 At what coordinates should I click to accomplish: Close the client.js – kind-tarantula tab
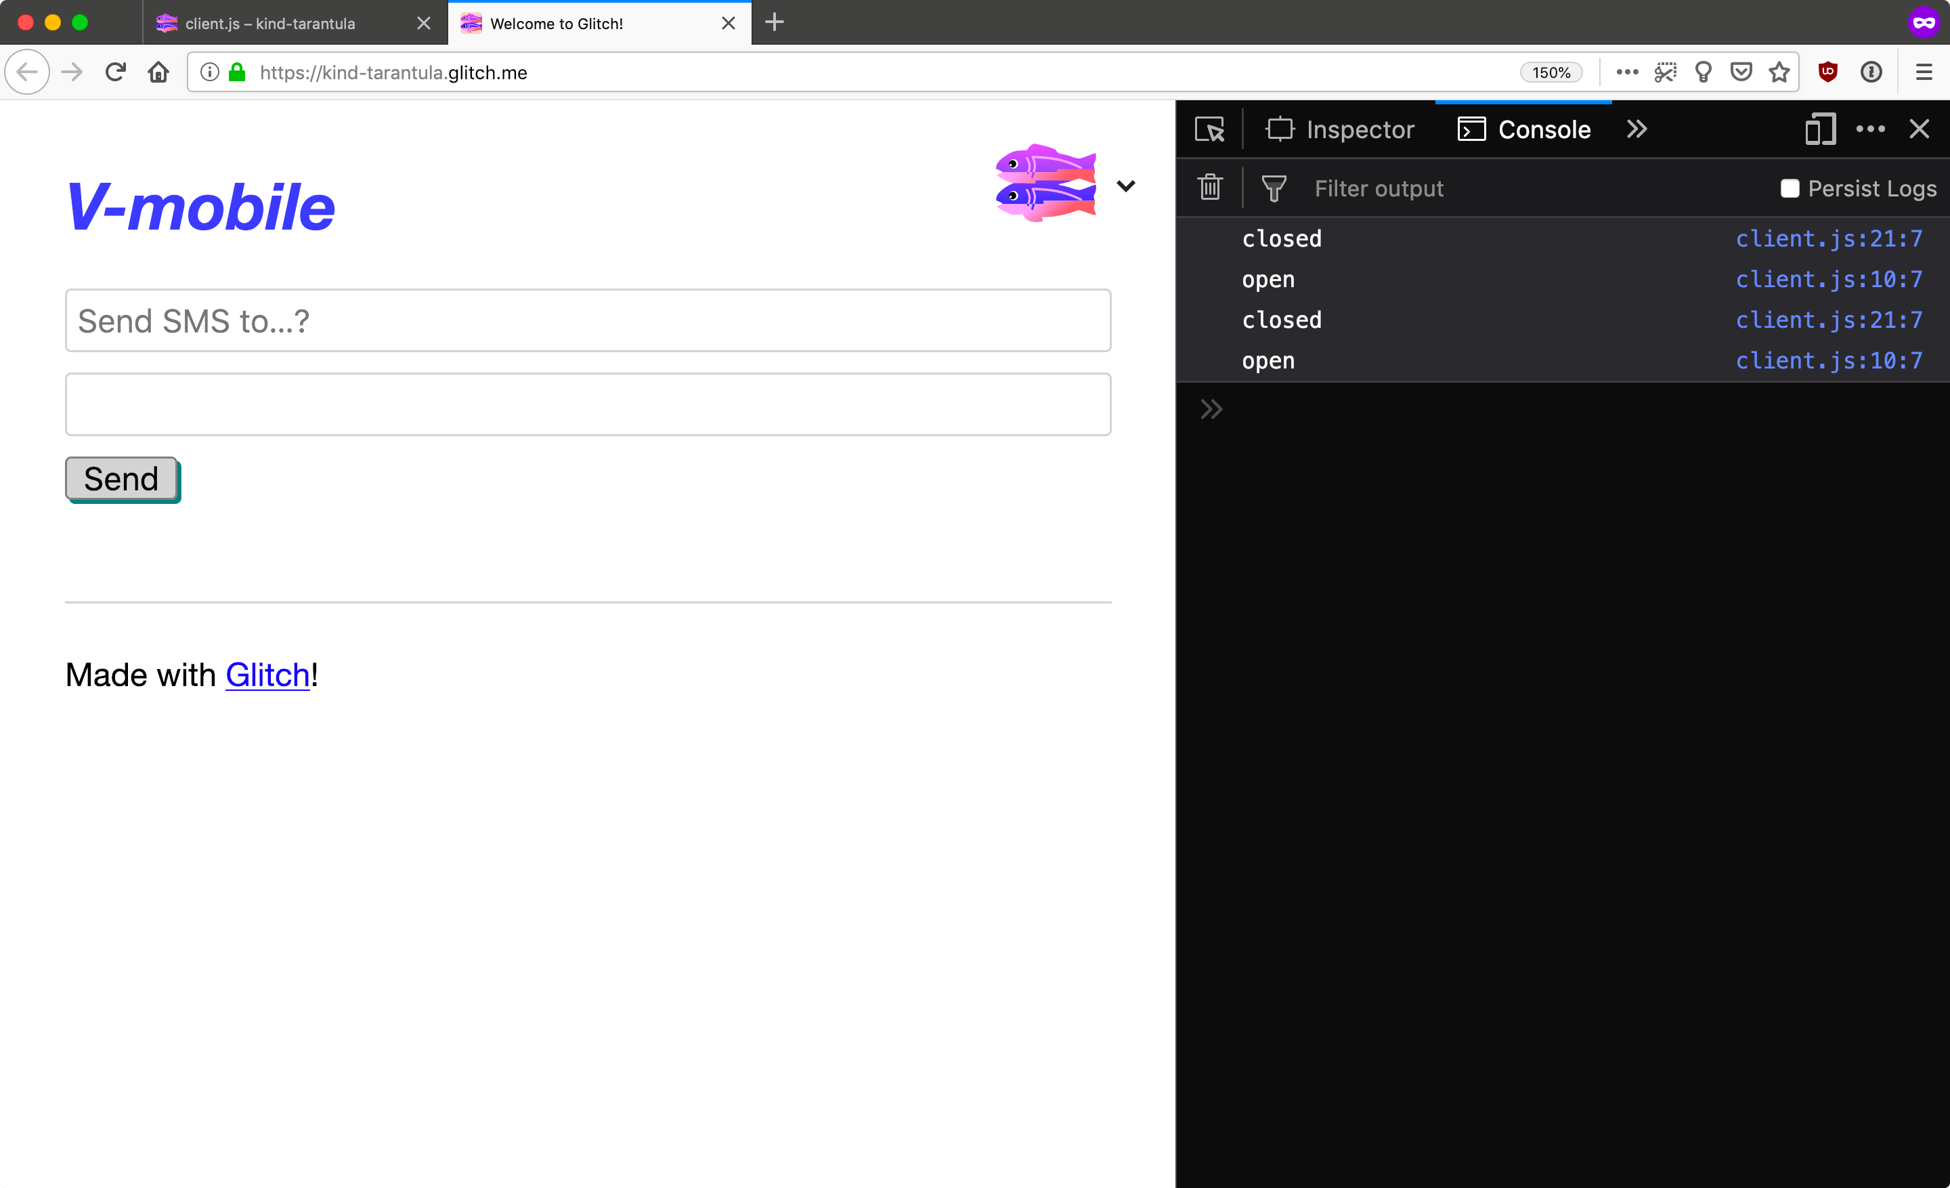coord(423,23)
